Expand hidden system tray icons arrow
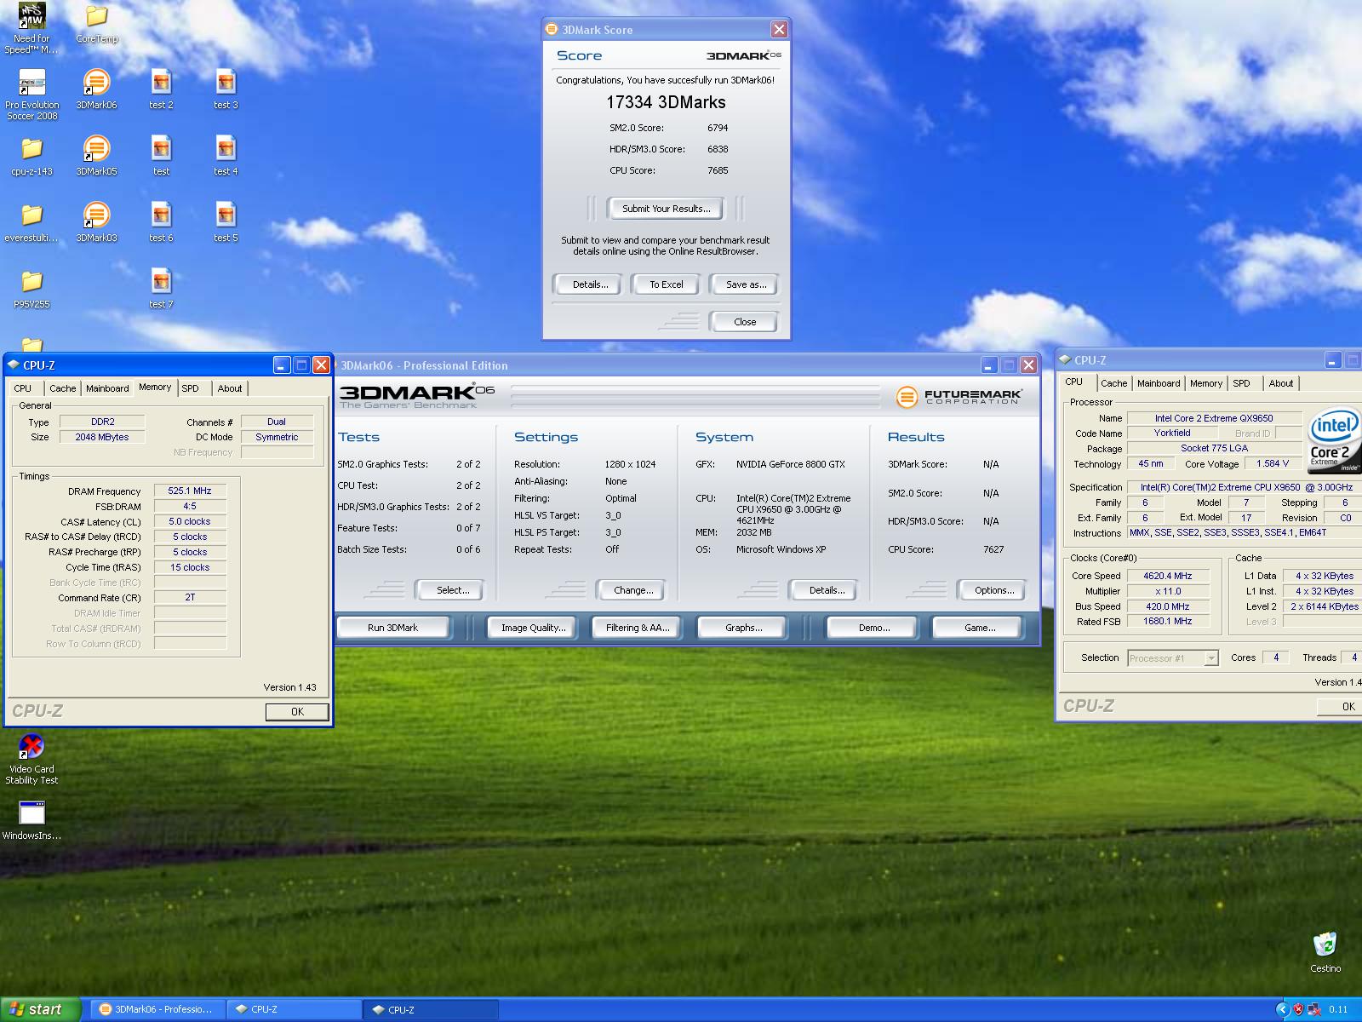The image size is (1362, 1022). [x=1283, y=1009]
